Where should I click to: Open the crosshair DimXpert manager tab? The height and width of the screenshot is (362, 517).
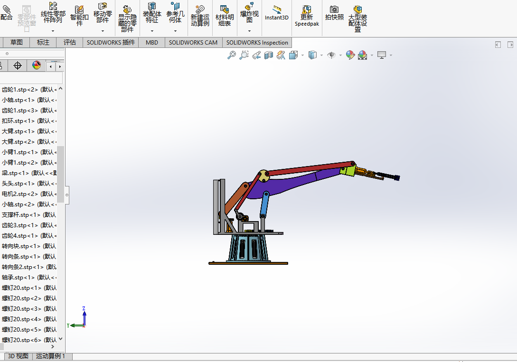coord(18,65)
